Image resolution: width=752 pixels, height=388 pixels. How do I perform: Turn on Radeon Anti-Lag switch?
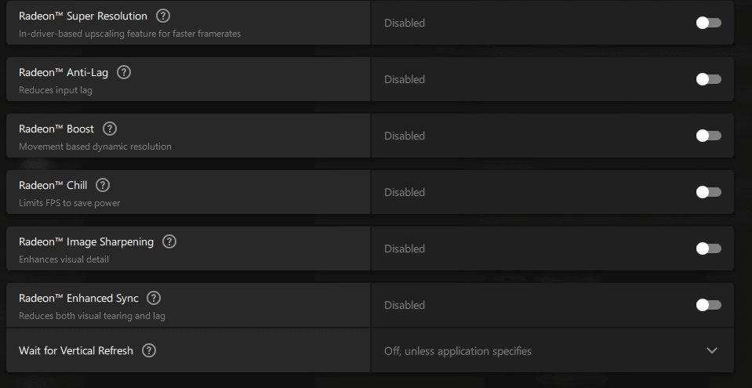click(x=709, y=79)
